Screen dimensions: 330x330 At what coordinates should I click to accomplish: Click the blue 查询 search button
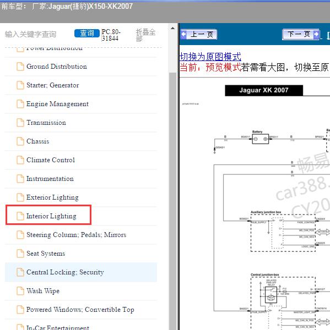[87, 33]
